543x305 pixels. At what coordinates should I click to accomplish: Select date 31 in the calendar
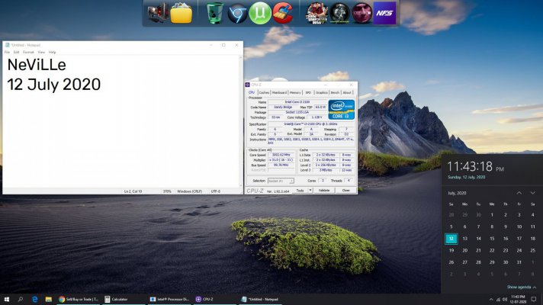point(519,262)
